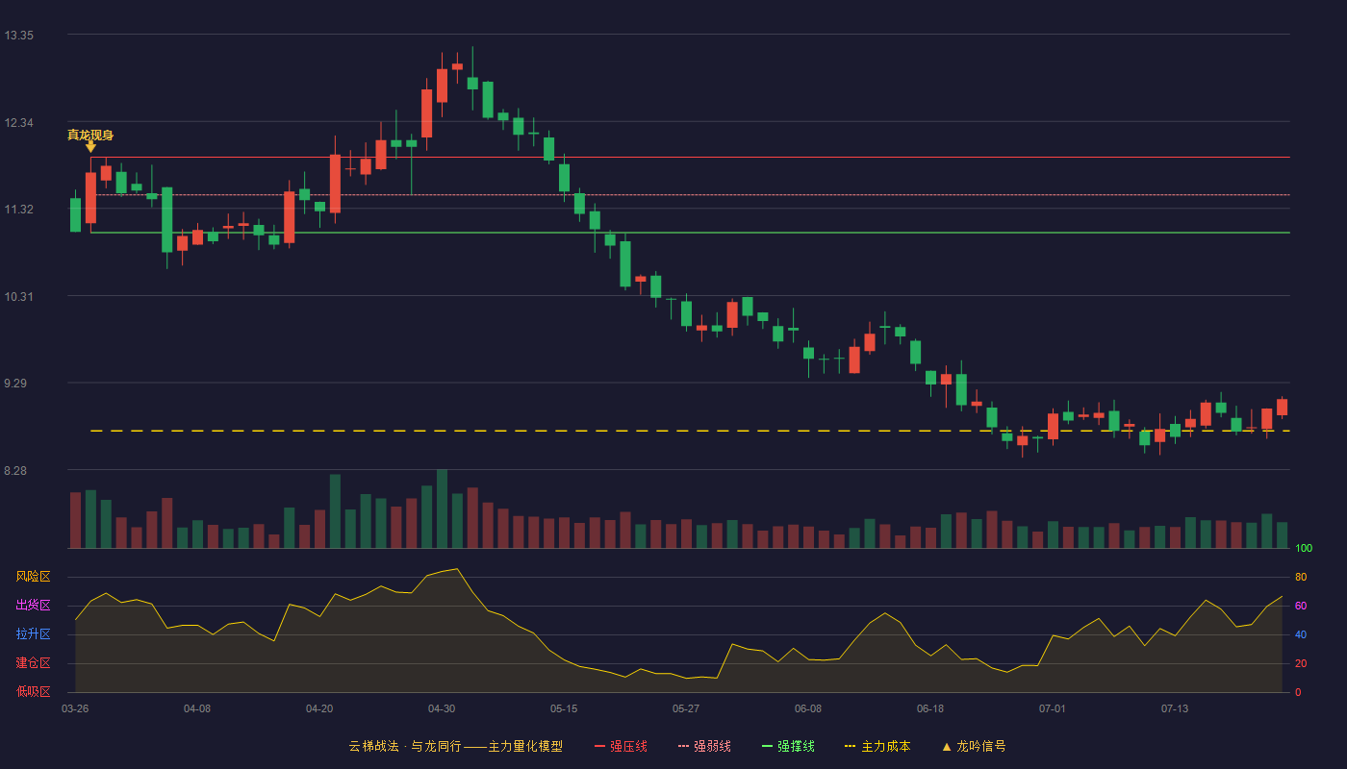1347x769 pixels.
Task: Click the red 20 indicator scale value
Action: pyautogui.click(x=1301, y=663)
